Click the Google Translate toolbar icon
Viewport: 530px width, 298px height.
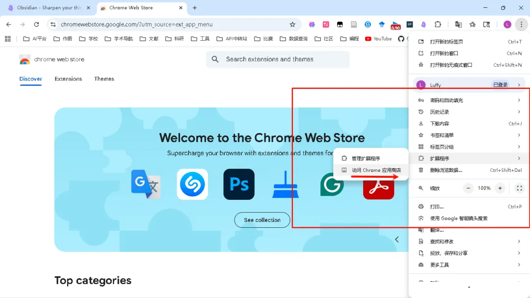point(458,25)
